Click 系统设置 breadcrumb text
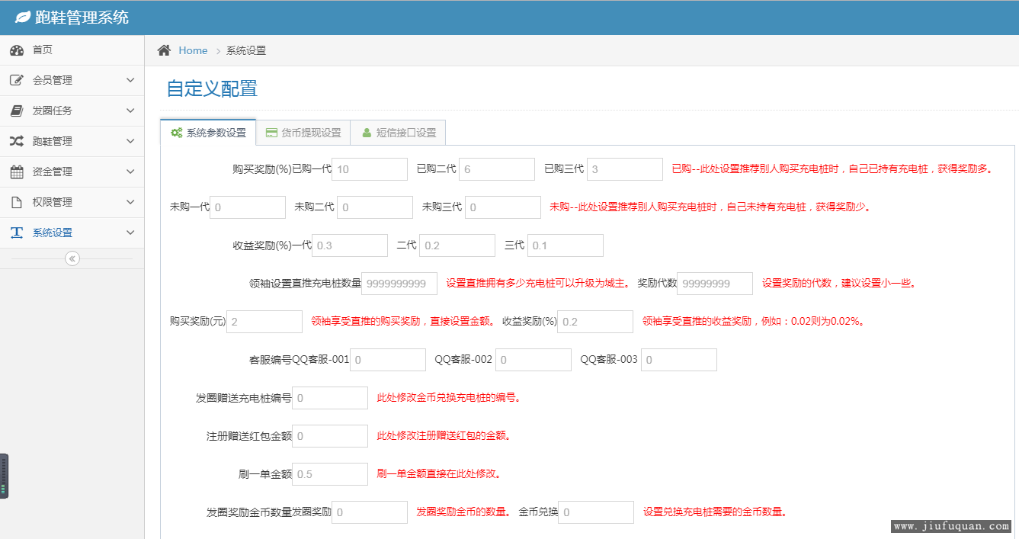 click(x=246, y=50)
